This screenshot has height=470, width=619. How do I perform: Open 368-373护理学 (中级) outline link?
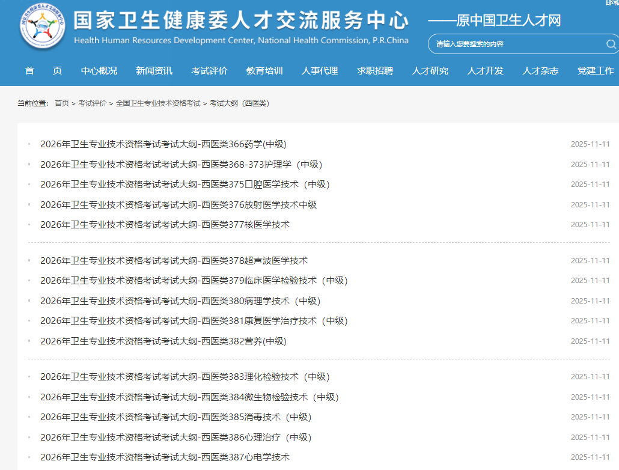[181, 165]
